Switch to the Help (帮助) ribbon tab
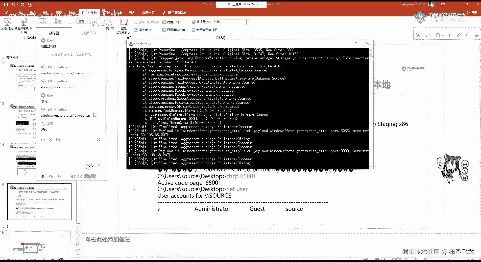481x262 pixels. point(132,12)
